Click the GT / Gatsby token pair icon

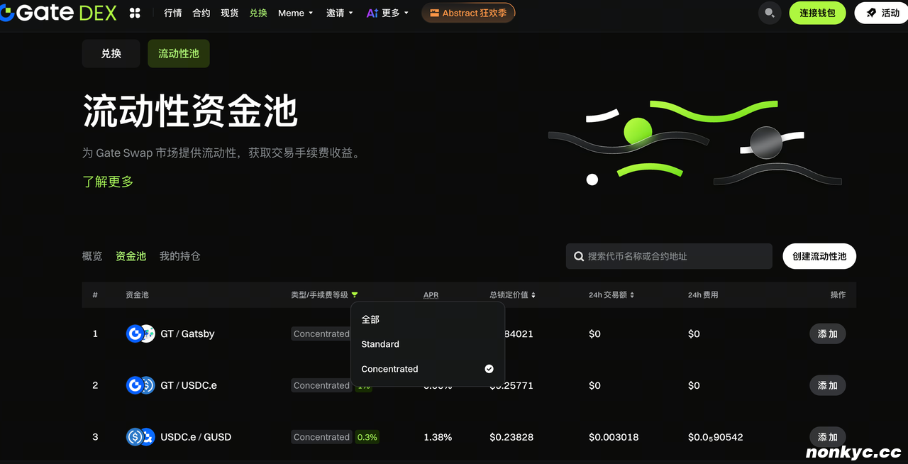pos(140,333)
